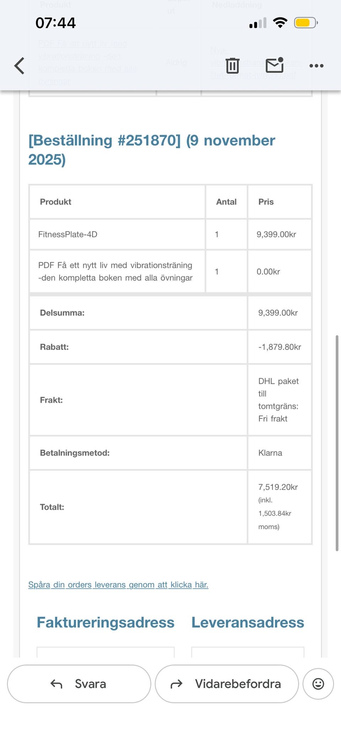Tap the Wi-Fi status icon

tap(280, 23)
